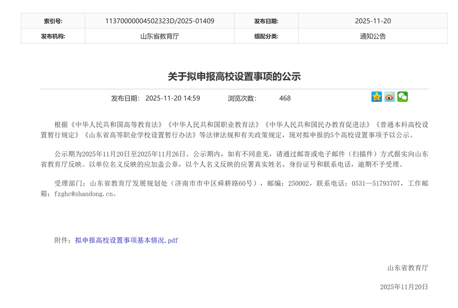Select the 发布机构 label cell
The width and height of the screenshot is (458, 308).
[53, 36]
